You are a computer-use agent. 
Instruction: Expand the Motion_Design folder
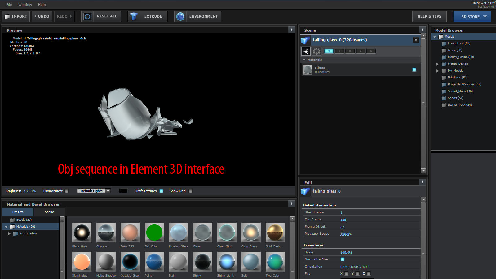coord(438,64)
